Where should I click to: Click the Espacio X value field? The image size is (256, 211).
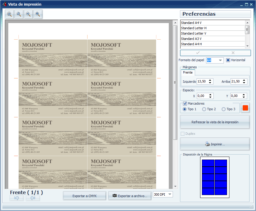[202, 96]
